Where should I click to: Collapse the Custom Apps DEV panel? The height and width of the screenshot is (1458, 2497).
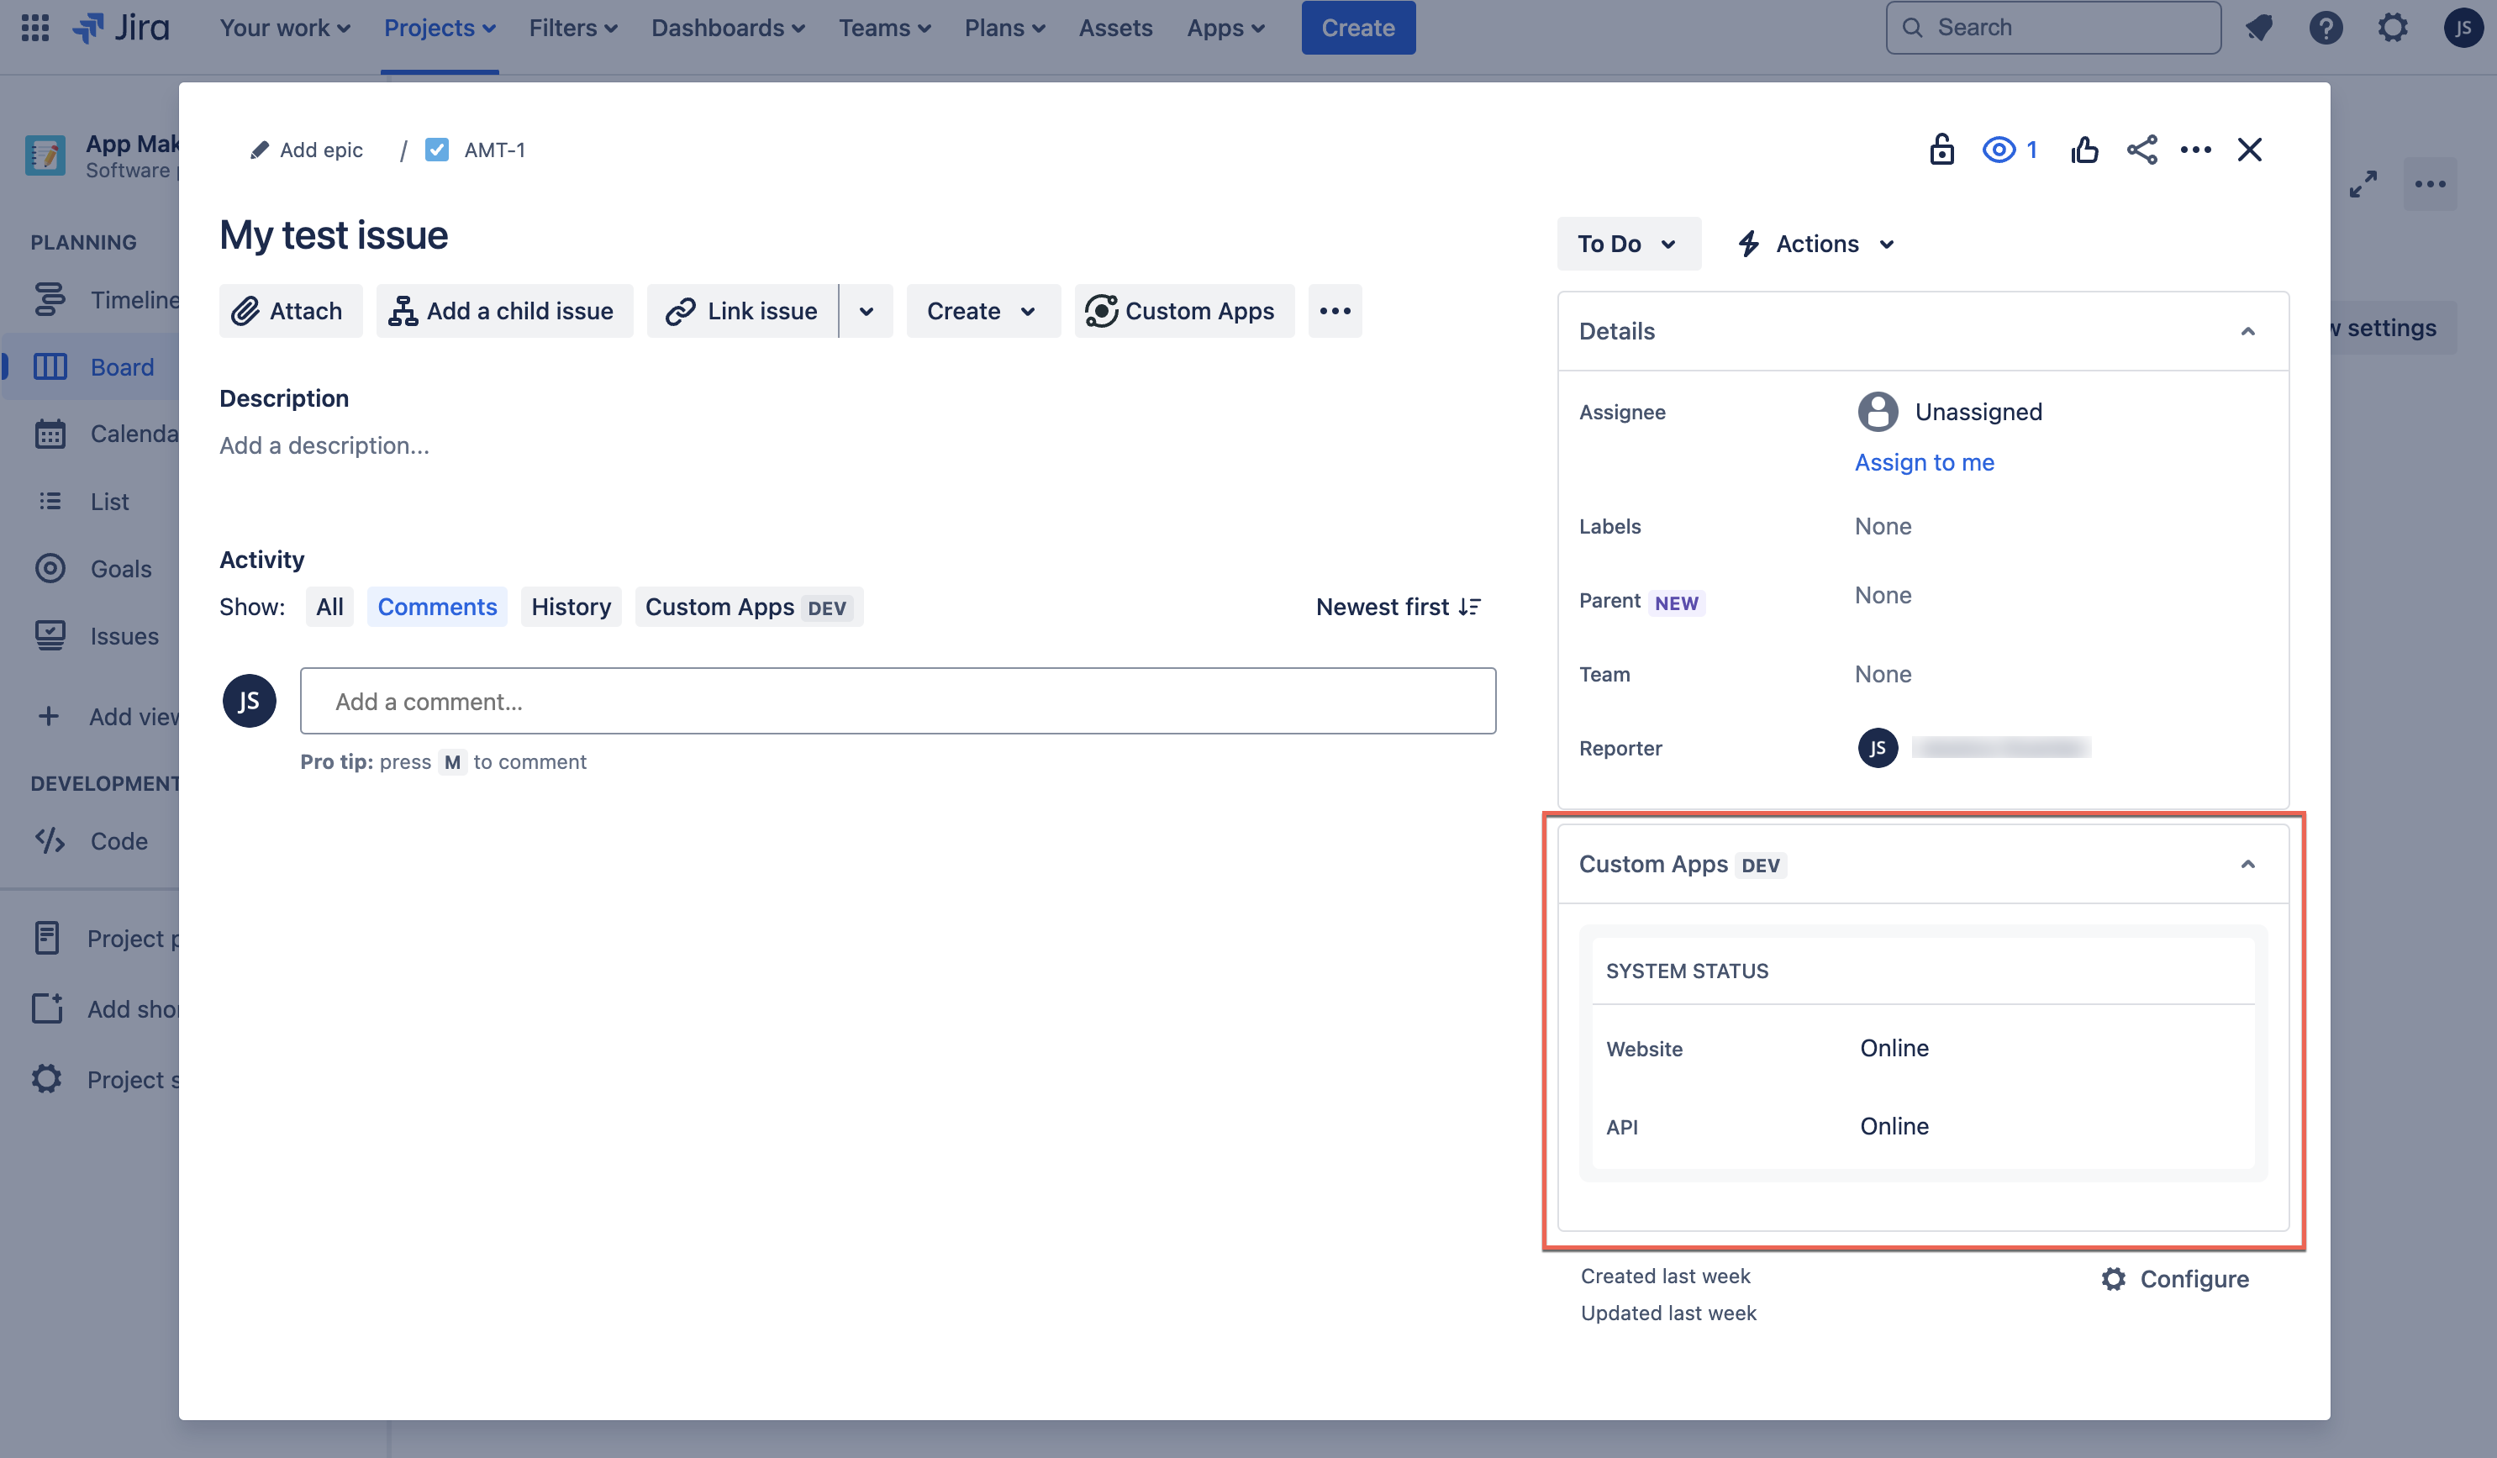2247,865
